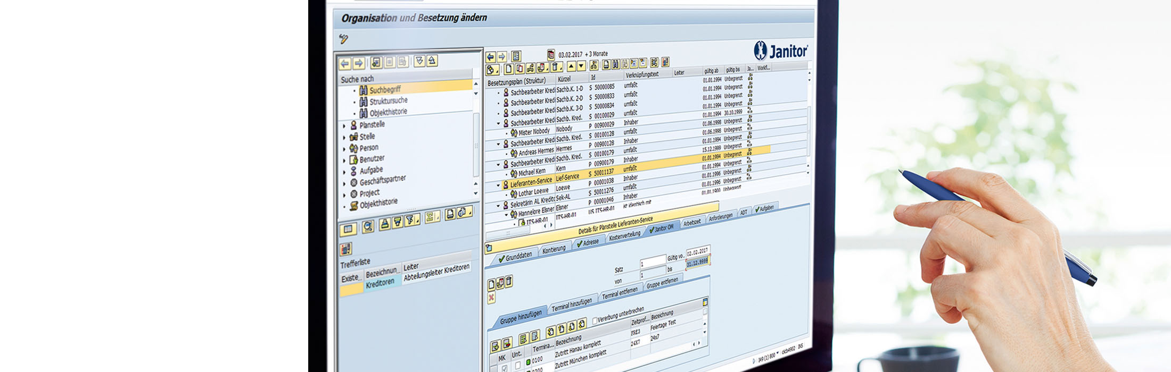The width and height of the screenshot is (1171, 372).
Task: Click the red X delete icon below details toolbar
Action: pyautogui.click(x=491, y=298)
